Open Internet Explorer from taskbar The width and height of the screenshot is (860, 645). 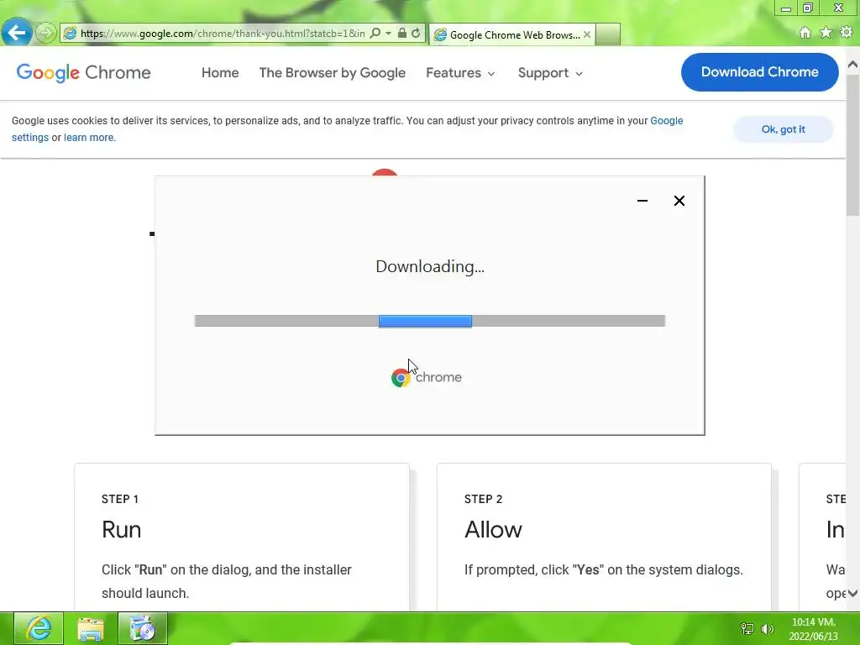coord(39,628)
